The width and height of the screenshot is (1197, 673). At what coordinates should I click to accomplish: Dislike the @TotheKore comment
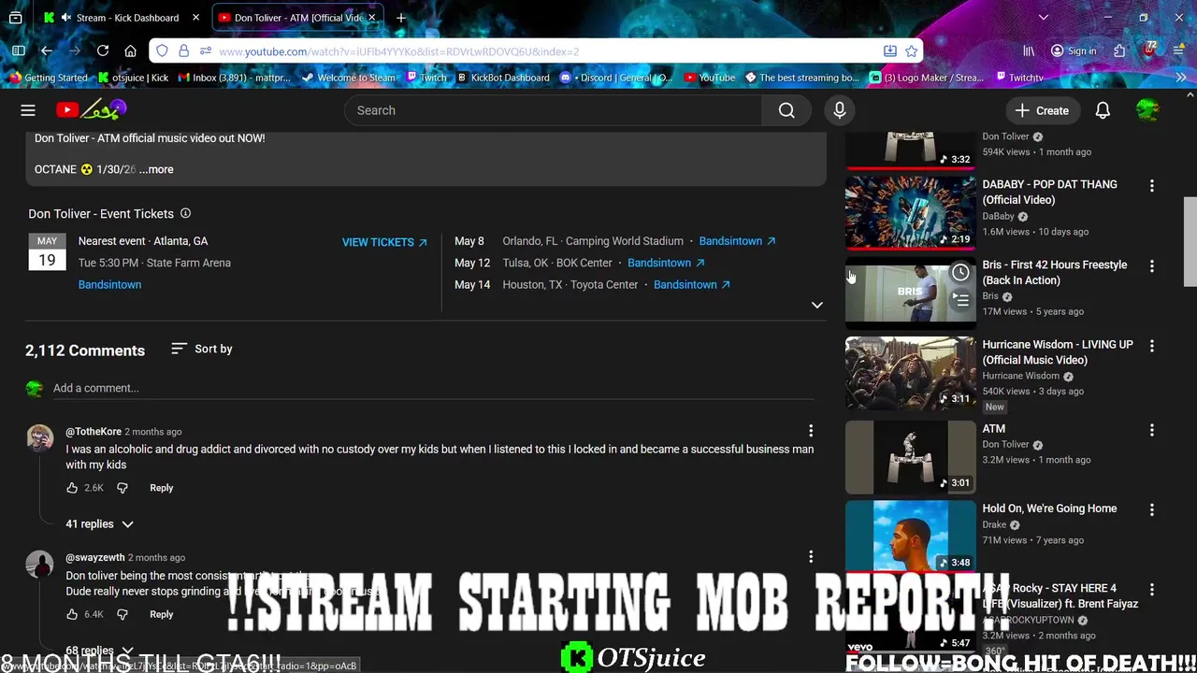pyautogui.click(x=122, y=488)
